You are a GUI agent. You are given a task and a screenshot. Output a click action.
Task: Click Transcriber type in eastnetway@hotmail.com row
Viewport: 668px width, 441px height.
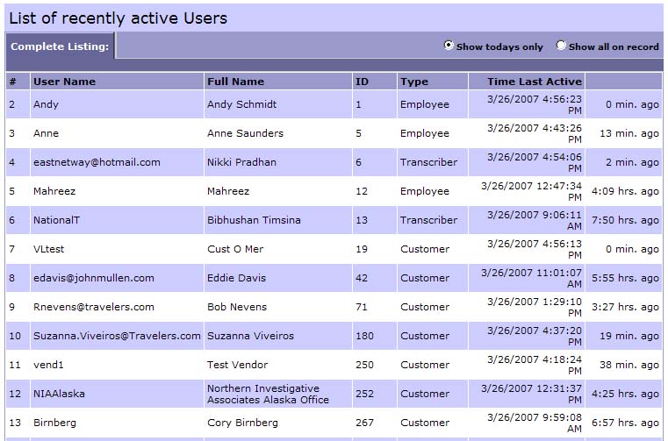click(x=428, y=162)
